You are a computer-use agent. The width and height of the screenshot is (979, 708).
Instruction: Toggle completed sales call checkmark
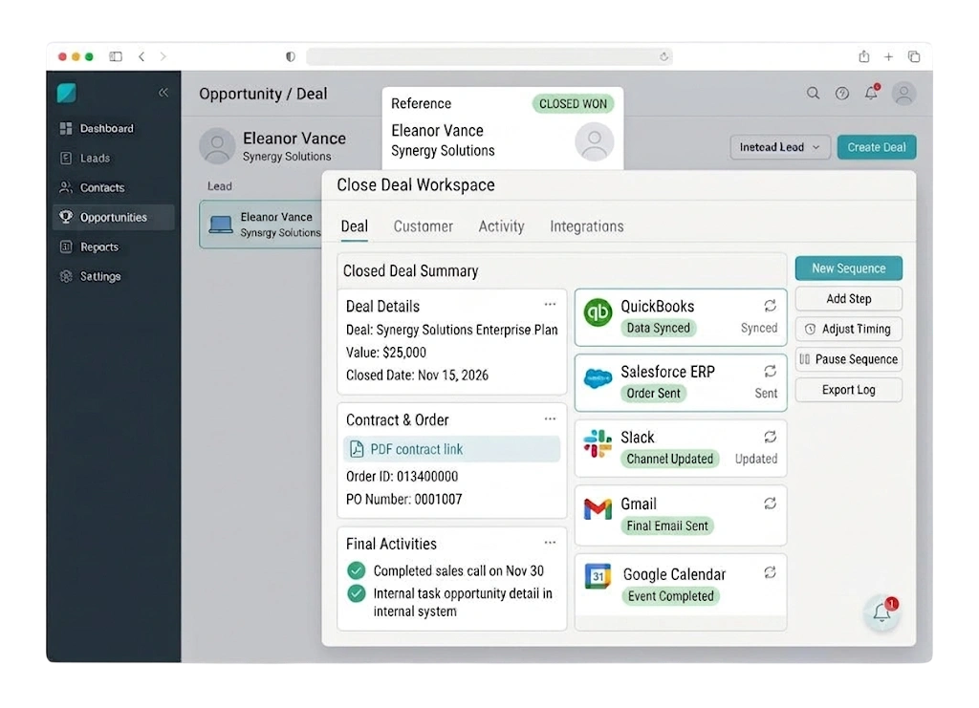click(356, 570)
